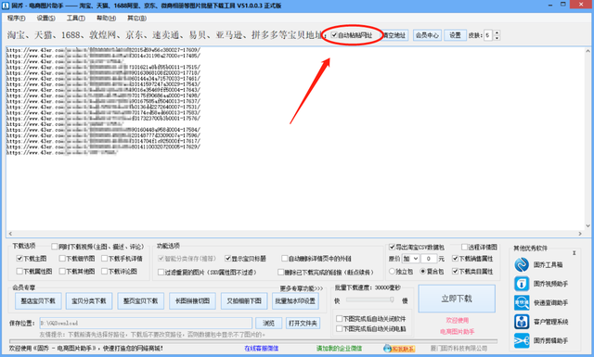Viewport: 594px width, 357px height.
Task: Open 工具(T) menu
Action: [x=76, y=19]
